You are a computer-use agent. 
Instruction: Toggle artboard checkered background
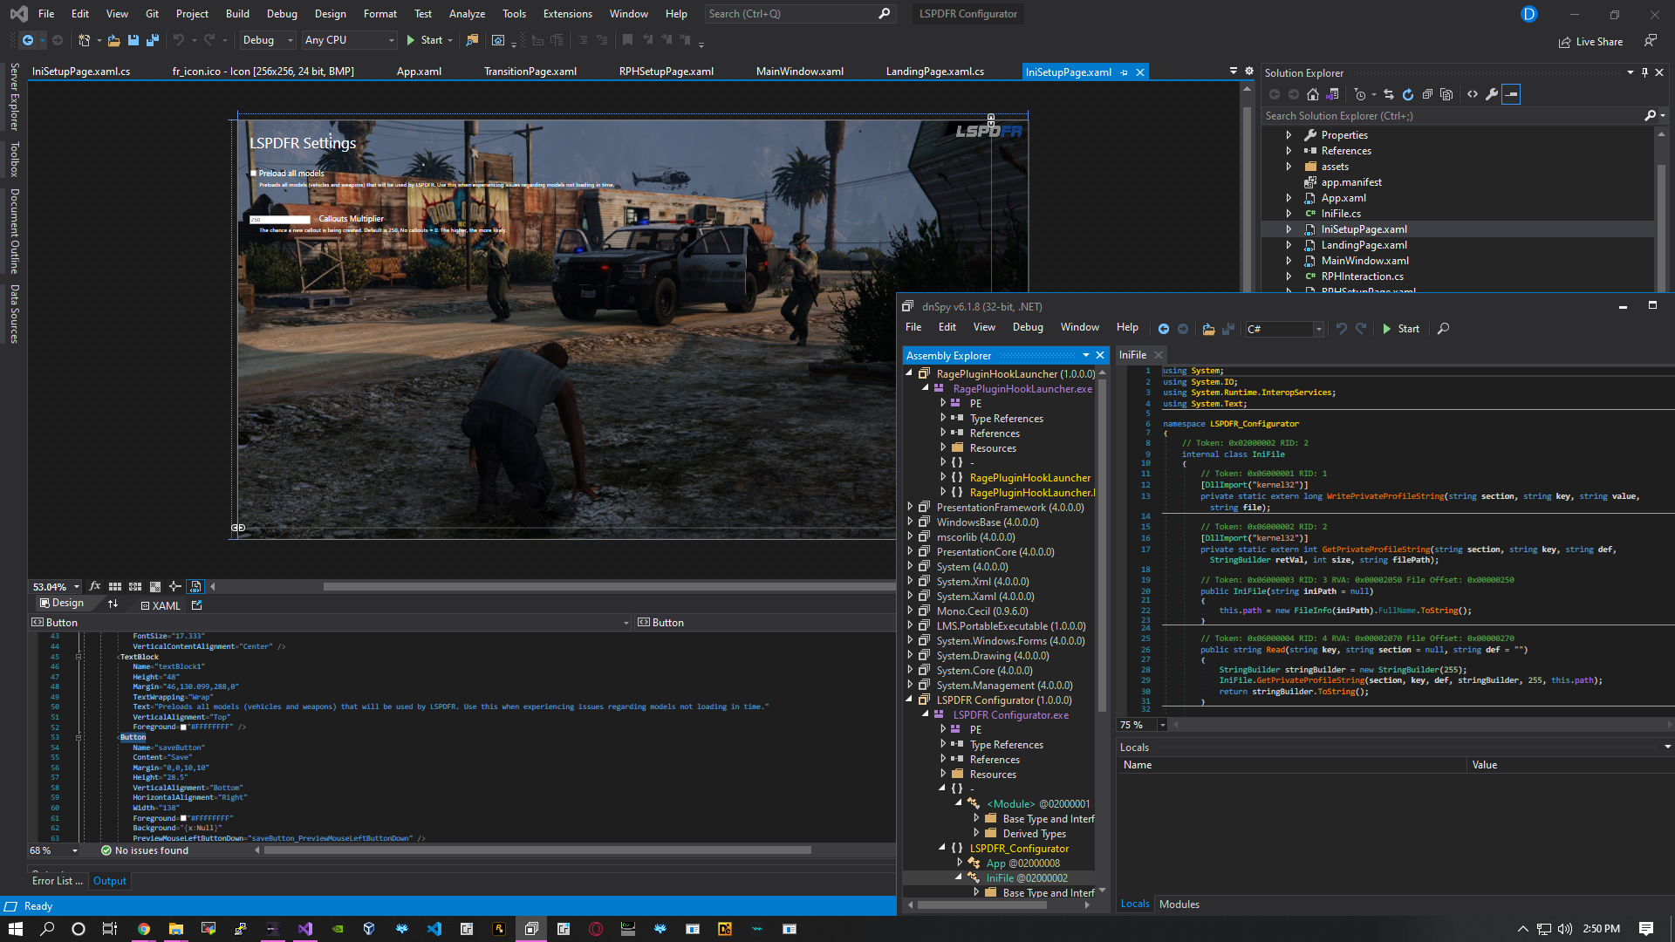point(155,587)
